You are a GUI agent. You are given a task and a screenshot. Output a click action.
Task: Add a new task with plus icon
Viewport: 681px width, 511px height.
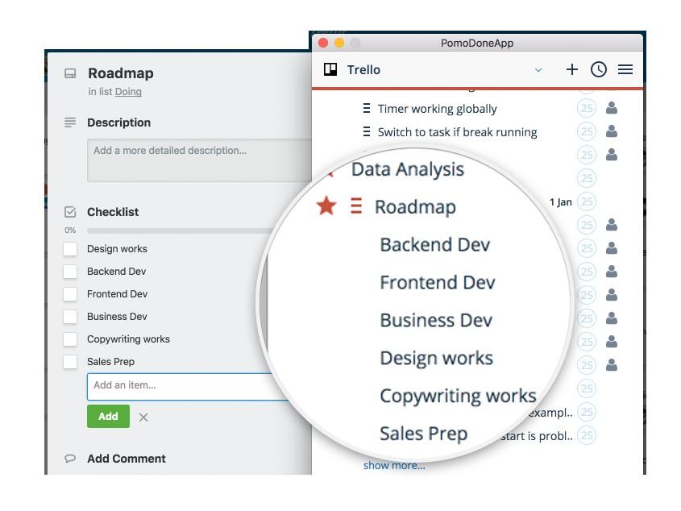click(x=572, y=69)
